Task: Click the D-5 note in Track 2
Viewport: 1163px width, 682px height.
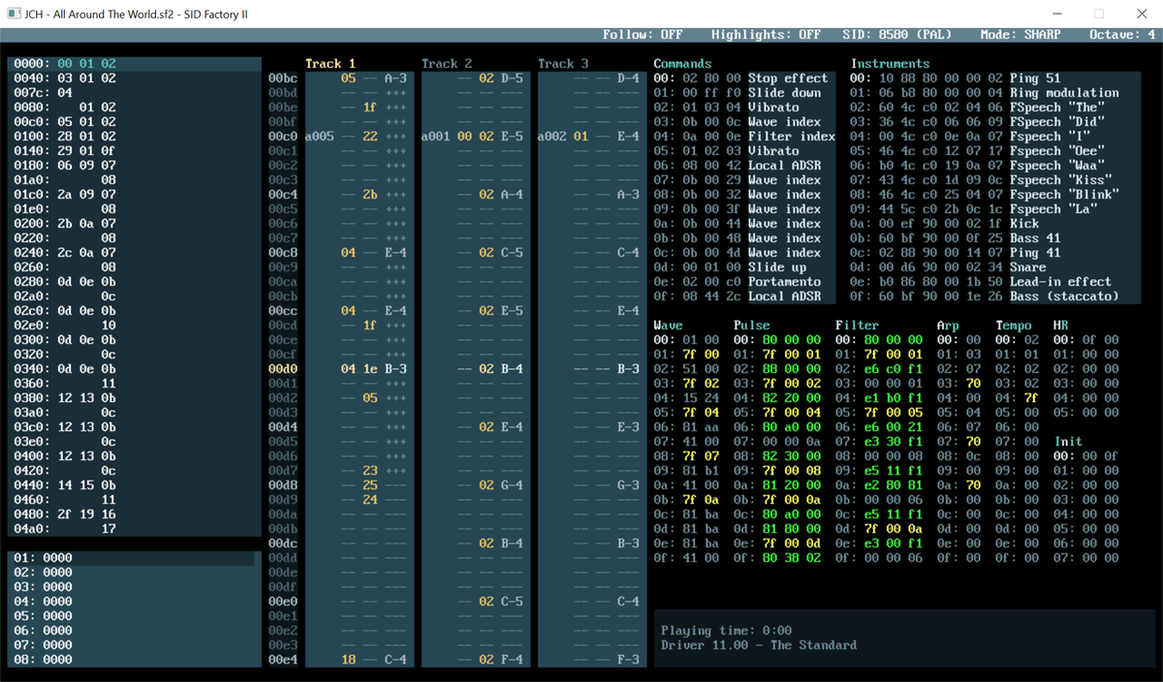Action: (x=513, y=78)
